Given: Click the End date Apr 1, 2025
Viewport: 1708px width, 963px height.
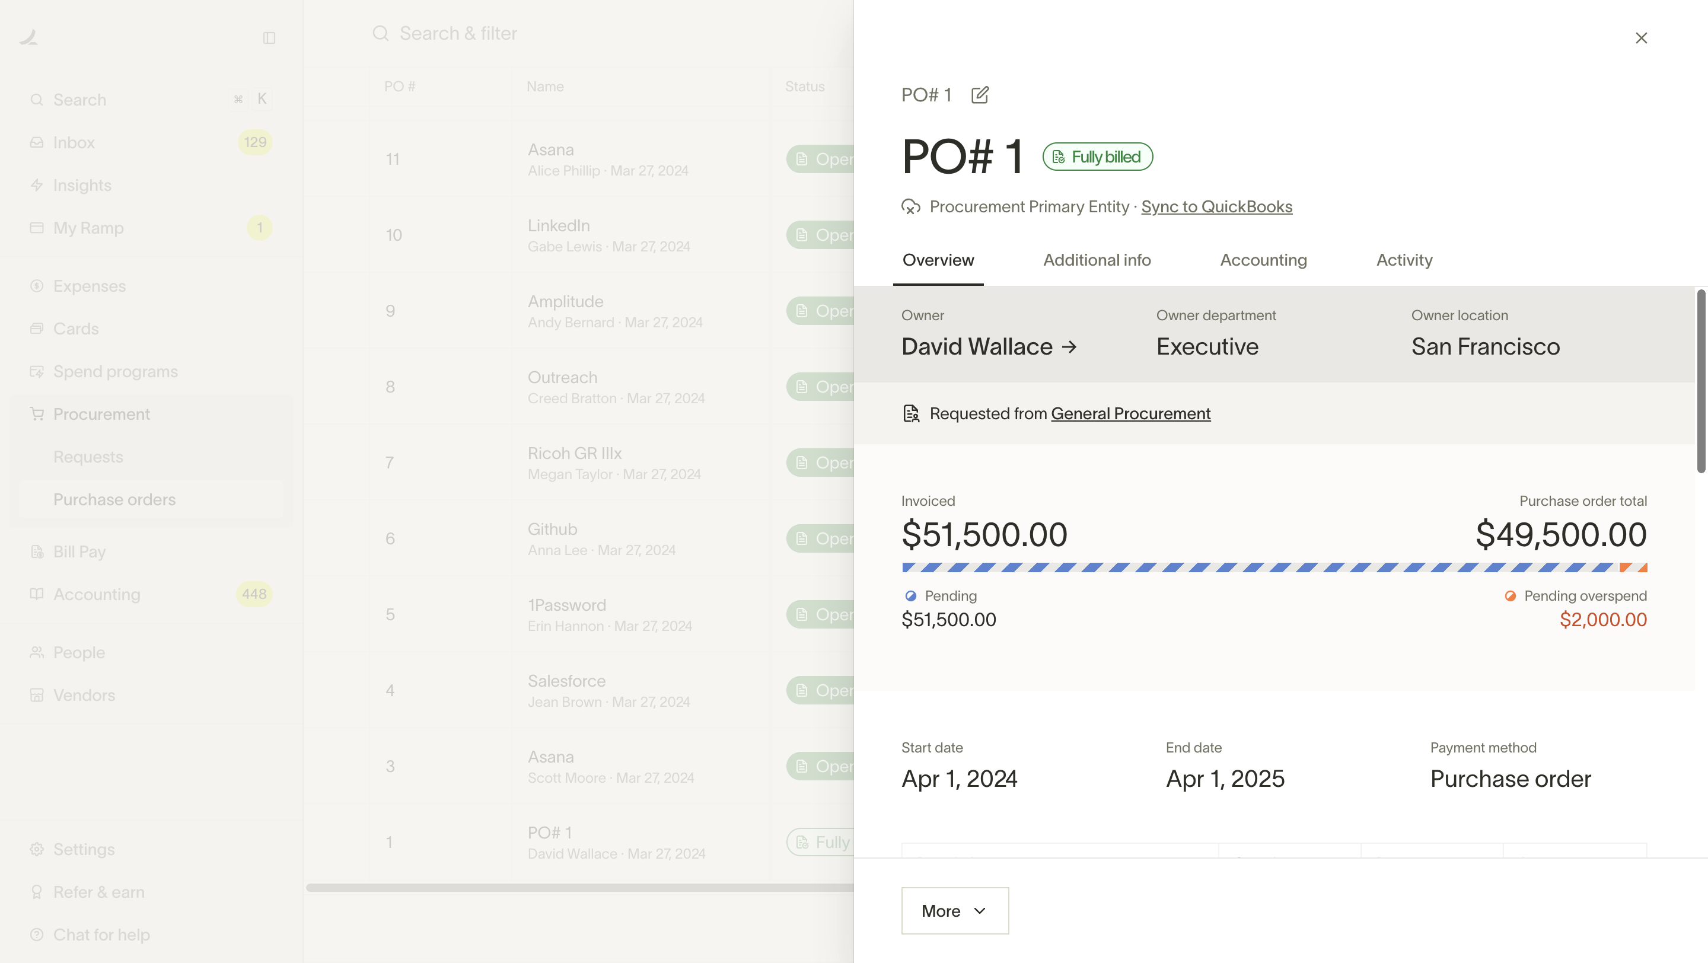Looking at the screenshot, I should click(x=1225, y=778).
